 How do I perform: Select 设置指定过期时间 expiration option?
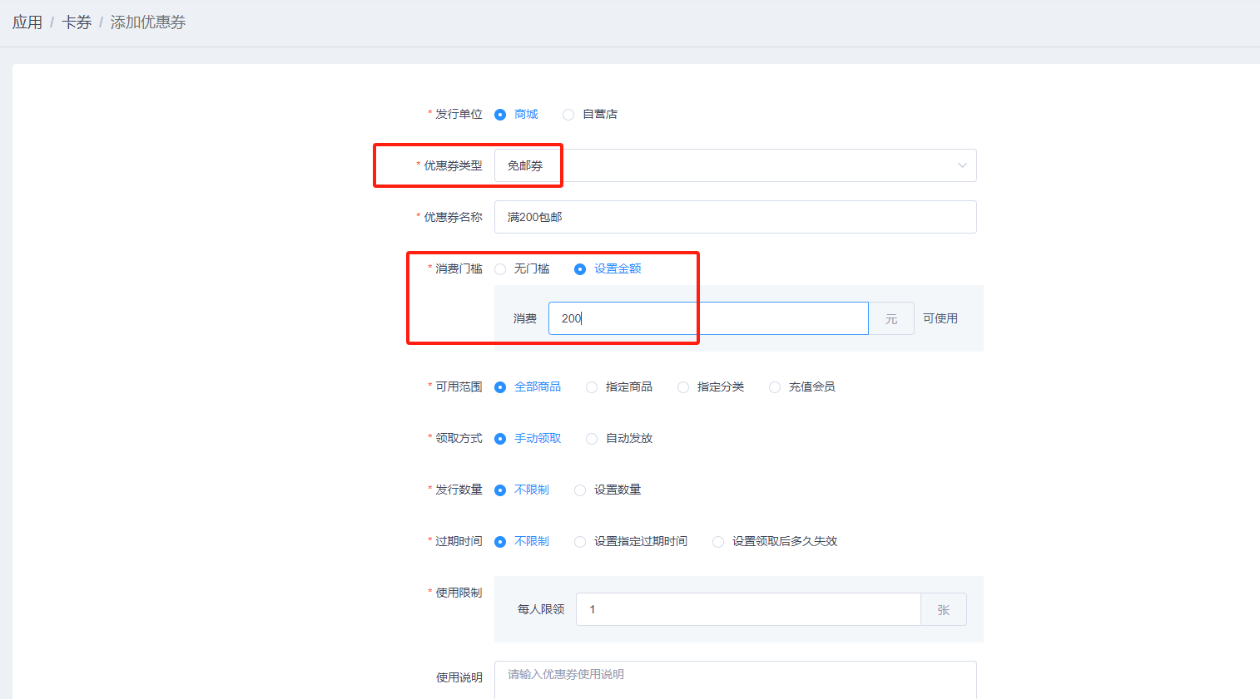(580, 542)
